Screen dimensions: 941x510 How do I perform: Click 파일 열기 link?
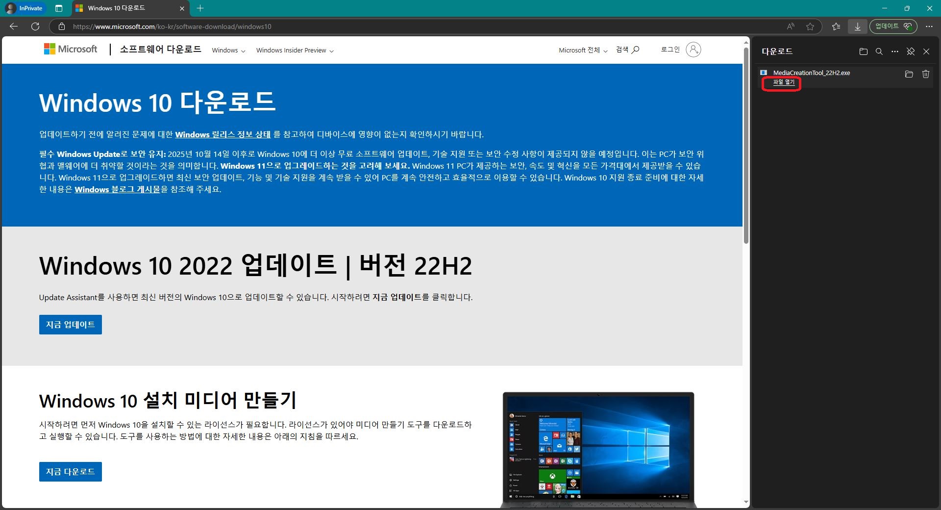tap(784, 82)
